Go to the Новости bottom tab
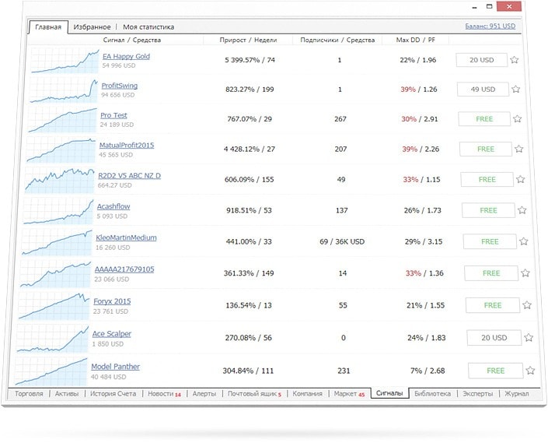 (164, 394)
